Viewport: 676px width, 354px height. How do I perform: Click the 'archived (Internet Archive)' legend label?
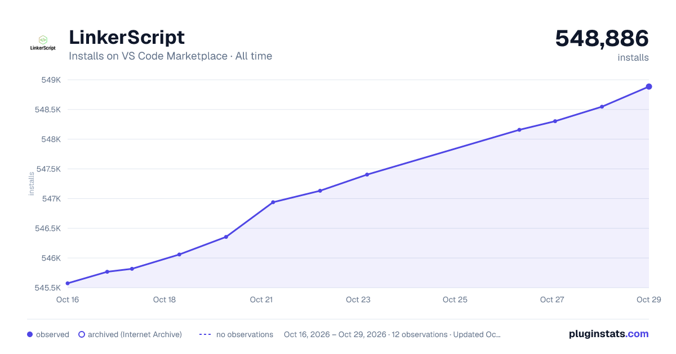click(135, 334)
